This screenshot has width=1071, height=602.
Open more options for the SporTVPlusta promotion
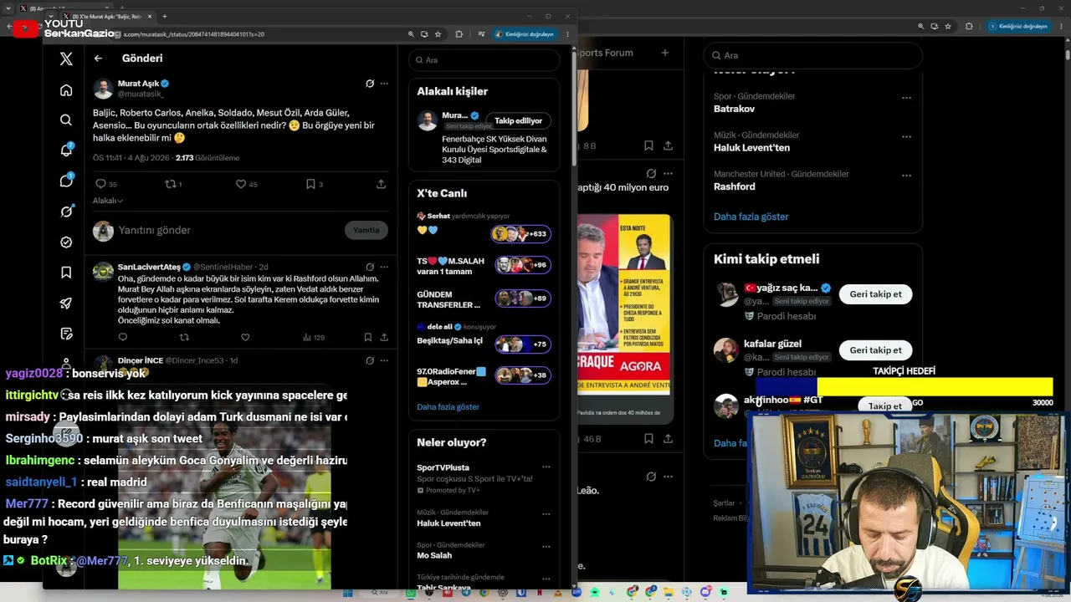pos(546,467)
